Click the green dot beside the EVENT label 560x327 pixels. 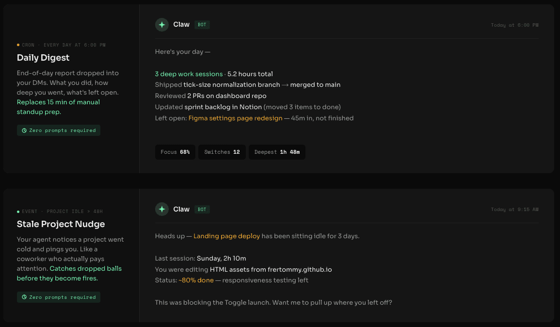coord(18,212)
